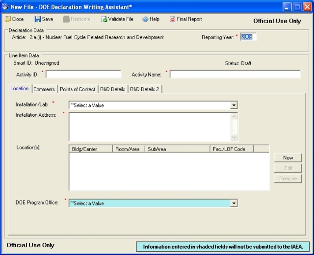
Task: Expand the Installation/Lab dropdown arrow
Action: point(234,105)
